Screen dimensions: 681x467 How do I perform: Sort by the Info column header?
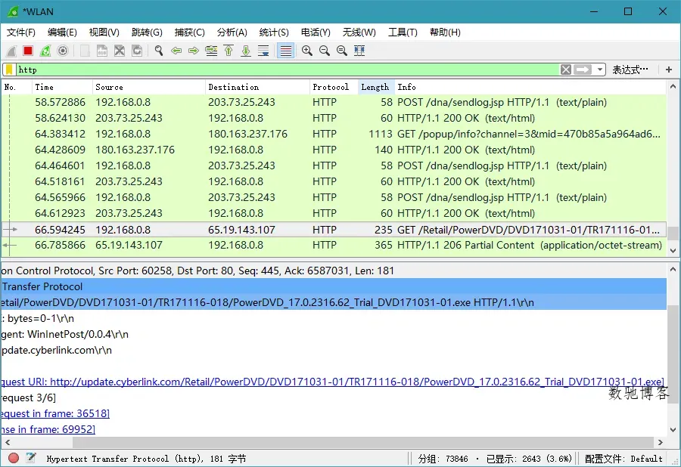click(530, 87)
